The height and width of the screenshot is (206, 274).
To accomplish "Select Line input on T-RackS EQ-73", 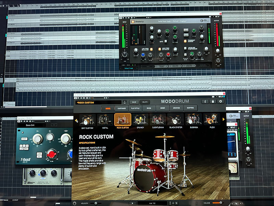I will pyautogui.click(x=39, y=153).
